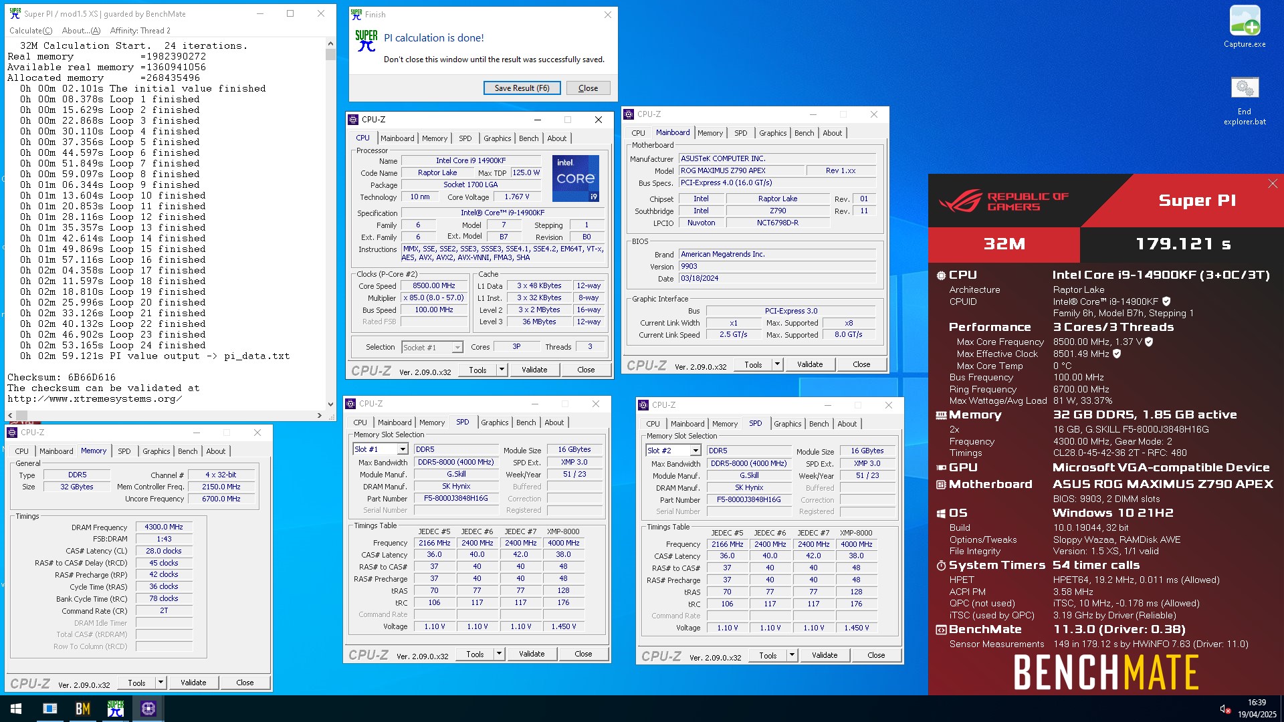Click the Super PI icon in Finish dialog
The height and width of the screenshot is (722, 1284).
click(366, 40)
